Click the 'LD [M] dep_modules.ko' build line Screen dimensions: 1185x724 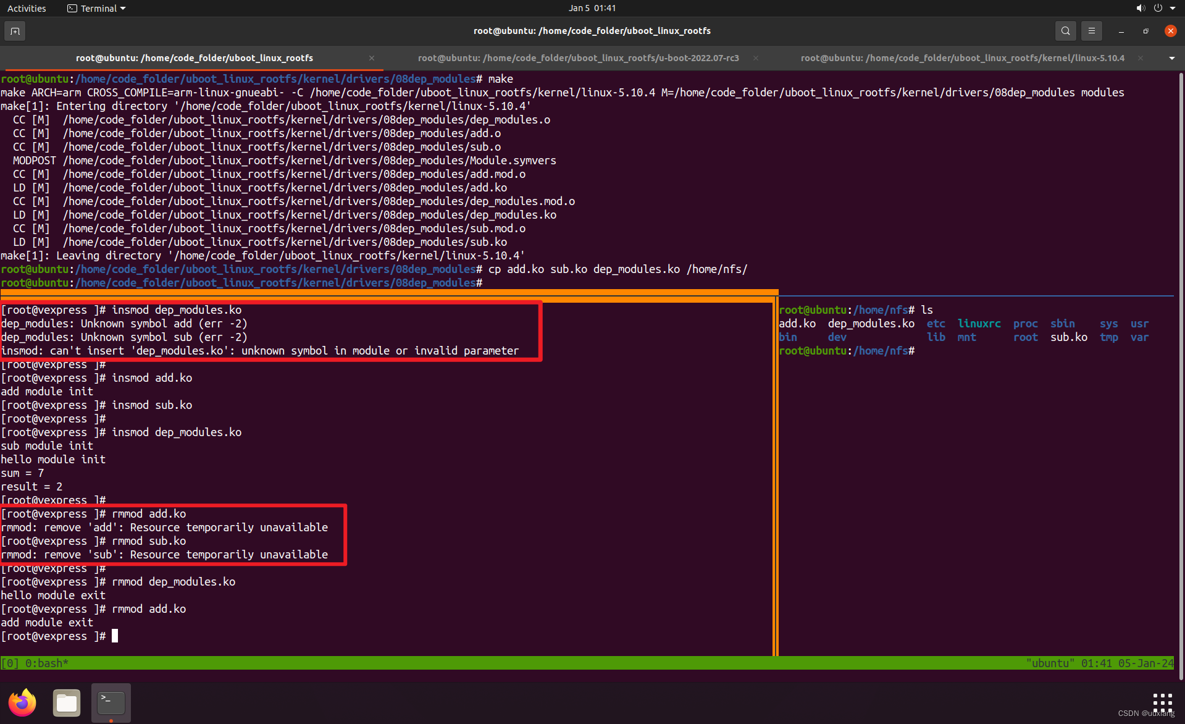(x=285, y=215)
